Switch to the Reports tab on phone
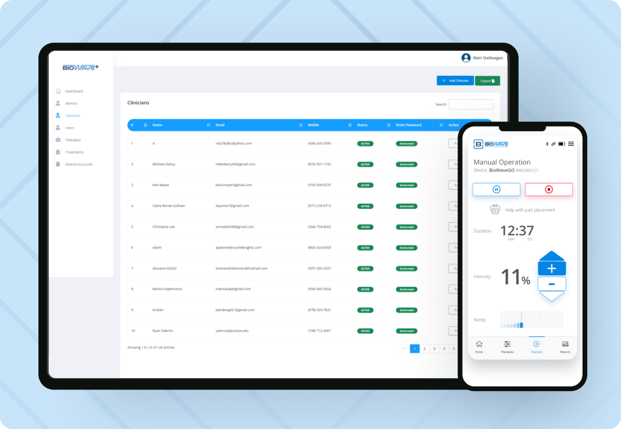The height and width of the screenshot is (429, 621). tap(565, 346)
